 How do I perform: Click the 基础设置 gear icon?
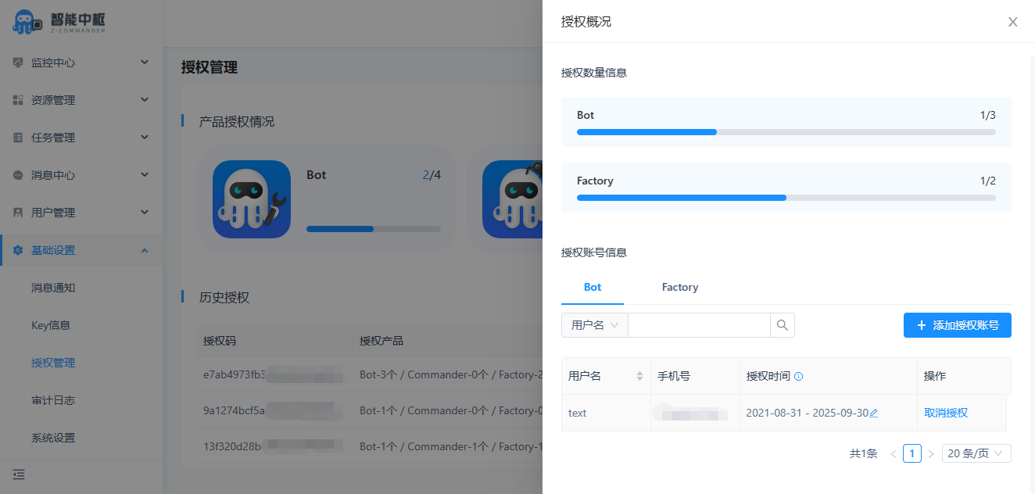(18, 250)
